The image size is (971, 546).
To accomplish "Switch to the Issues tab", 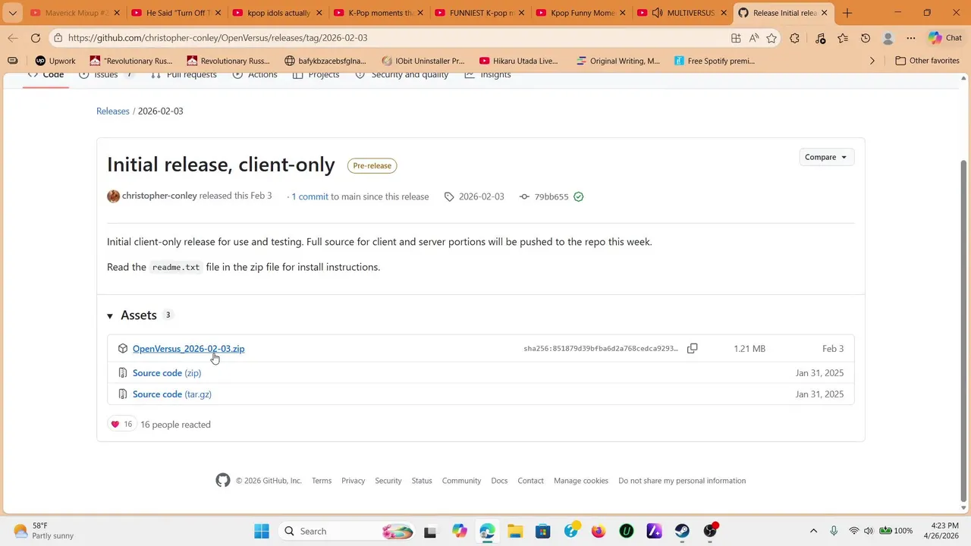I will tap(106, 74).
